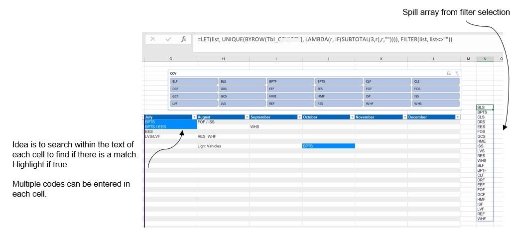Screen dimensions: 520x230
Task: Select column M header
Action: pyautogui.click(x=468, y=59)
